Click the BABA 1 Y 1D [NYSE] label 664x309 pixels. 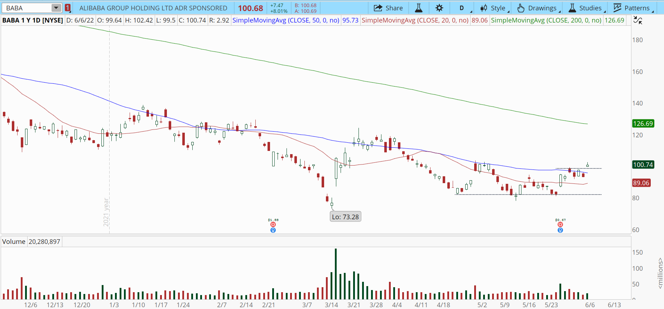click(33, 20)
